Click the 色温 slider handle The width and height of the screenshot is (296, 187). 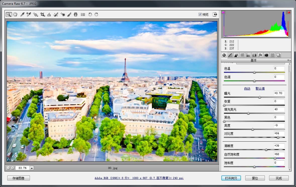[x=255, y=72]
